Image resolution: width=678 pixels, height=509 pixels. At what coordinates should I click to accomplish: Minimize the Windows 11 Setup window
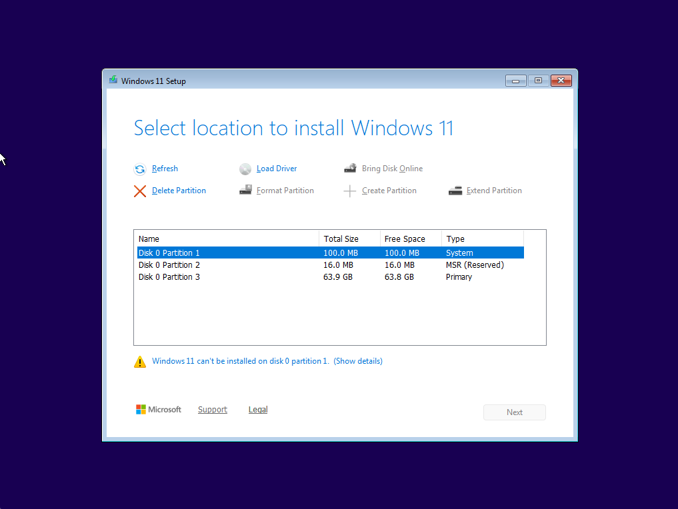(x=516, y=81)
